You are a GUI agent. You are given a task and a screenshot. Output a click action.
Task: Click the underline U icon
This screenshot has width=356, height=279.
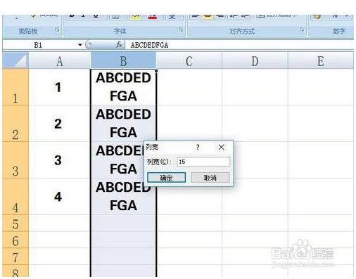[96, 16]
